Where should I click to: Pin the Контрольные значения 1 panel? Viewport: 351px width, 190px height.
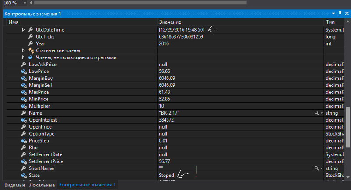(x=340, y=14)
